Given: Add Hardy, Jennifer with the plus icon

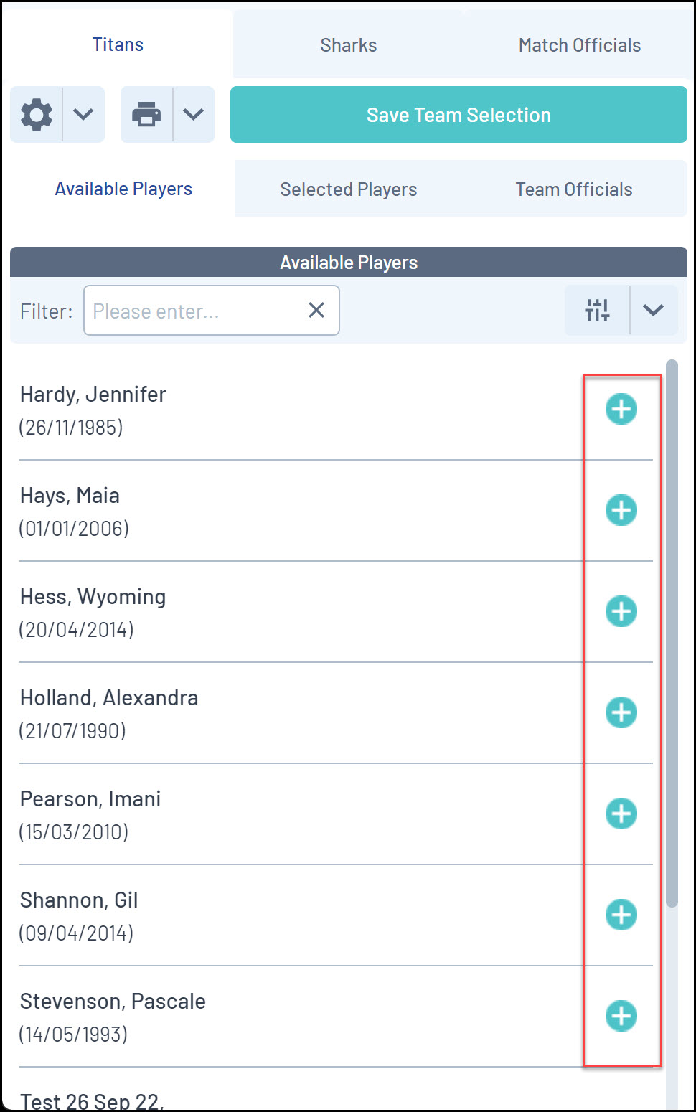Looking at the screenshot, I should point(621,409).
